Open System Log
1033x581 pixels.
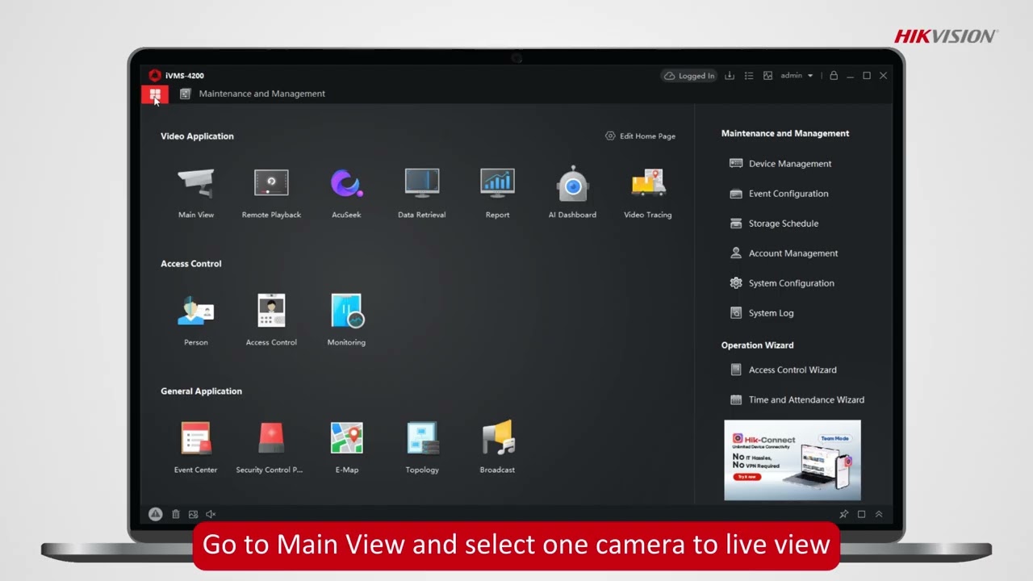762,313
